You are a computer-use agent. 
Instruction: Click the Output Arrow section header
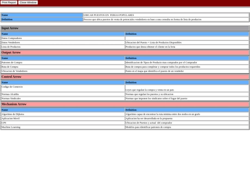tap(125, 52)
